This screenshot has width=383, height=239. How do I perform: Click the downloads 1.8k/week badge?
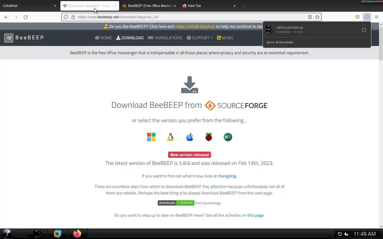click(176, 203)
